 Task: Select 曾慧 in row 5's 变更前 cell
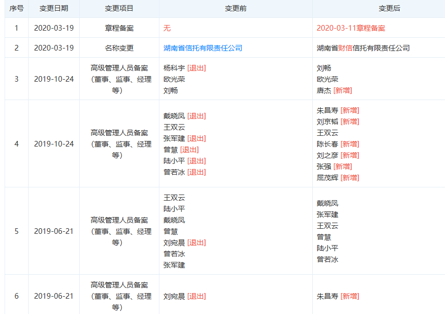[171, 231]
